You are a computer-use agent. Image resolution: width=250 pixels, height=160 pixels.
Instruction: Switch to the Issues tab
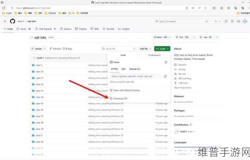23,29
